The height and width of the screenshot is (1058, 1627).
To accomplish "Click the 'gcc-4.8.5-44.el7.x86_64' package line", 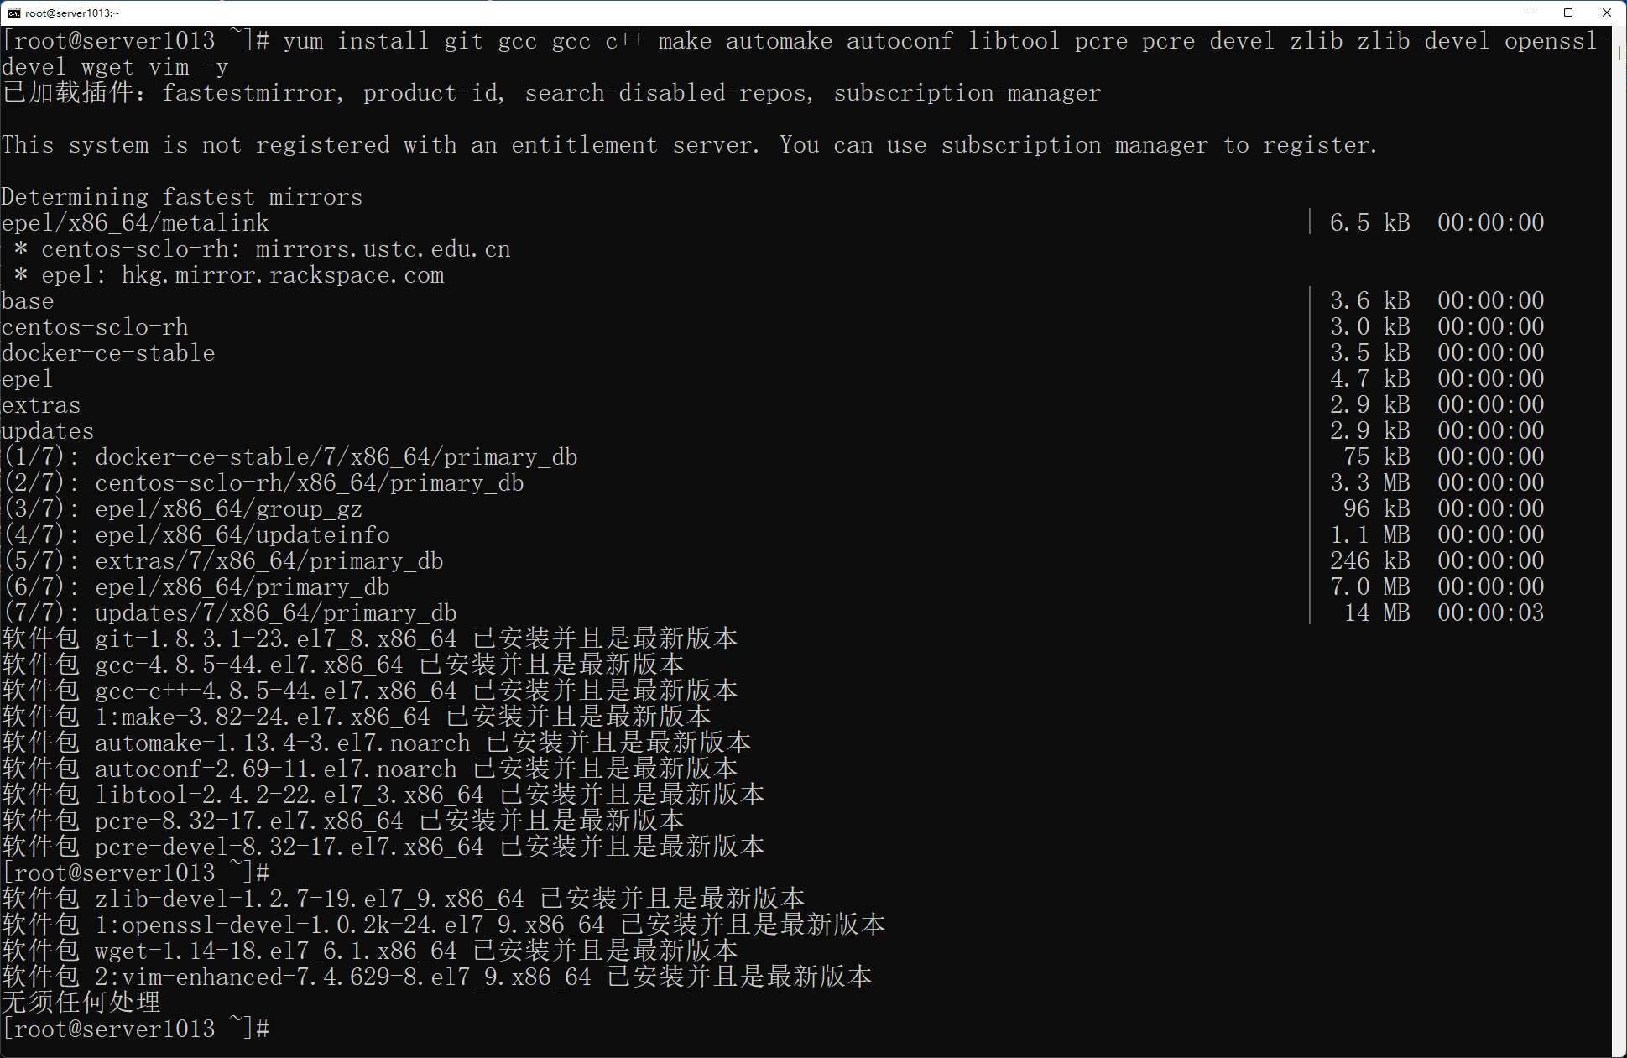I will click(343, 665).
